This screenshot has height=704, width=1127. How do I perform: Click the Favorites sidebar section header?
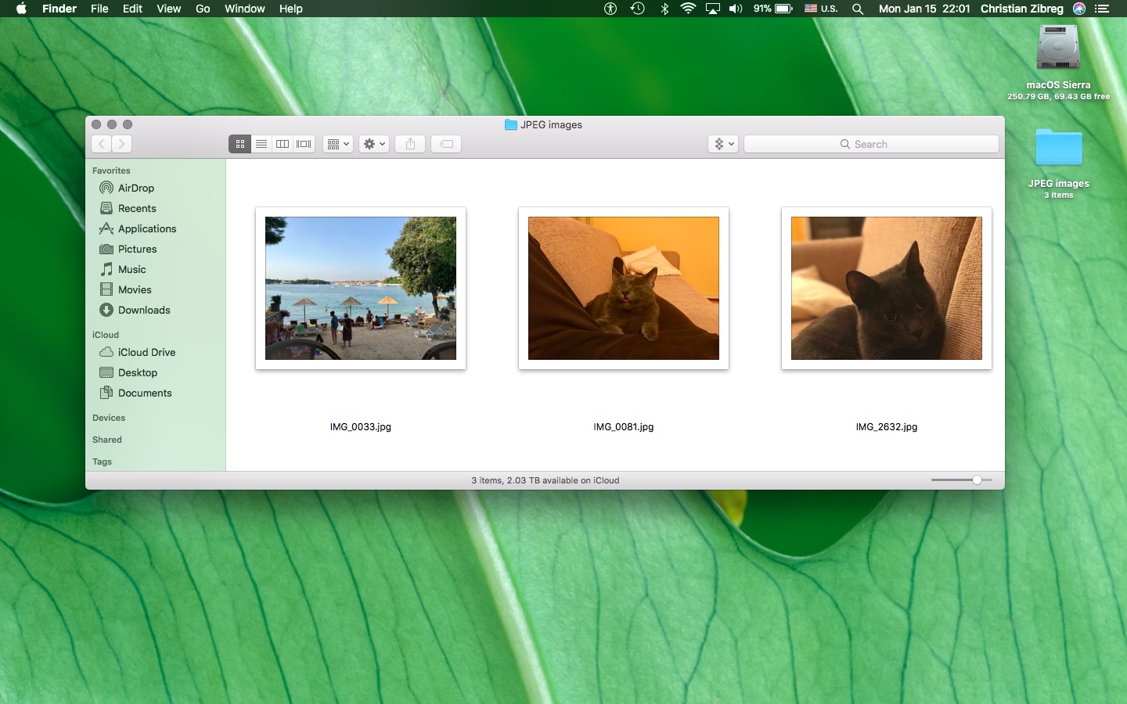coord(111,171)
